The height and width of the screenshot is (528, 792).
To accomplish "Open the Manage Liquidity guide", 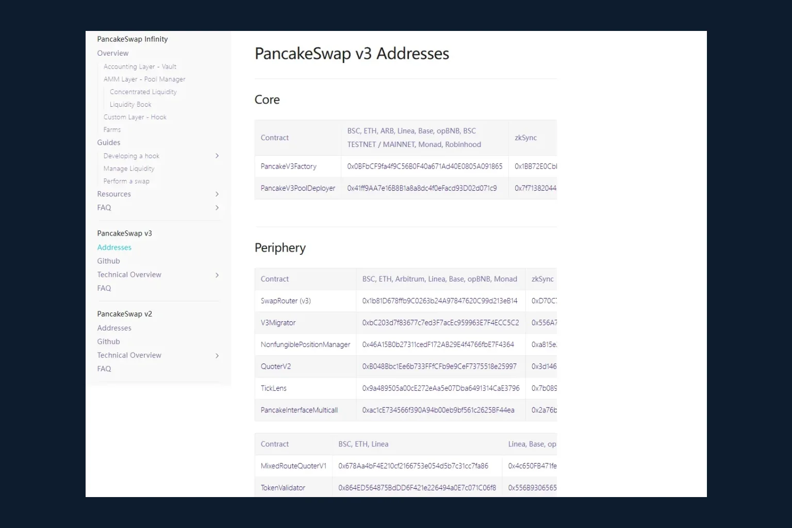I will click(x=129, y=169).
